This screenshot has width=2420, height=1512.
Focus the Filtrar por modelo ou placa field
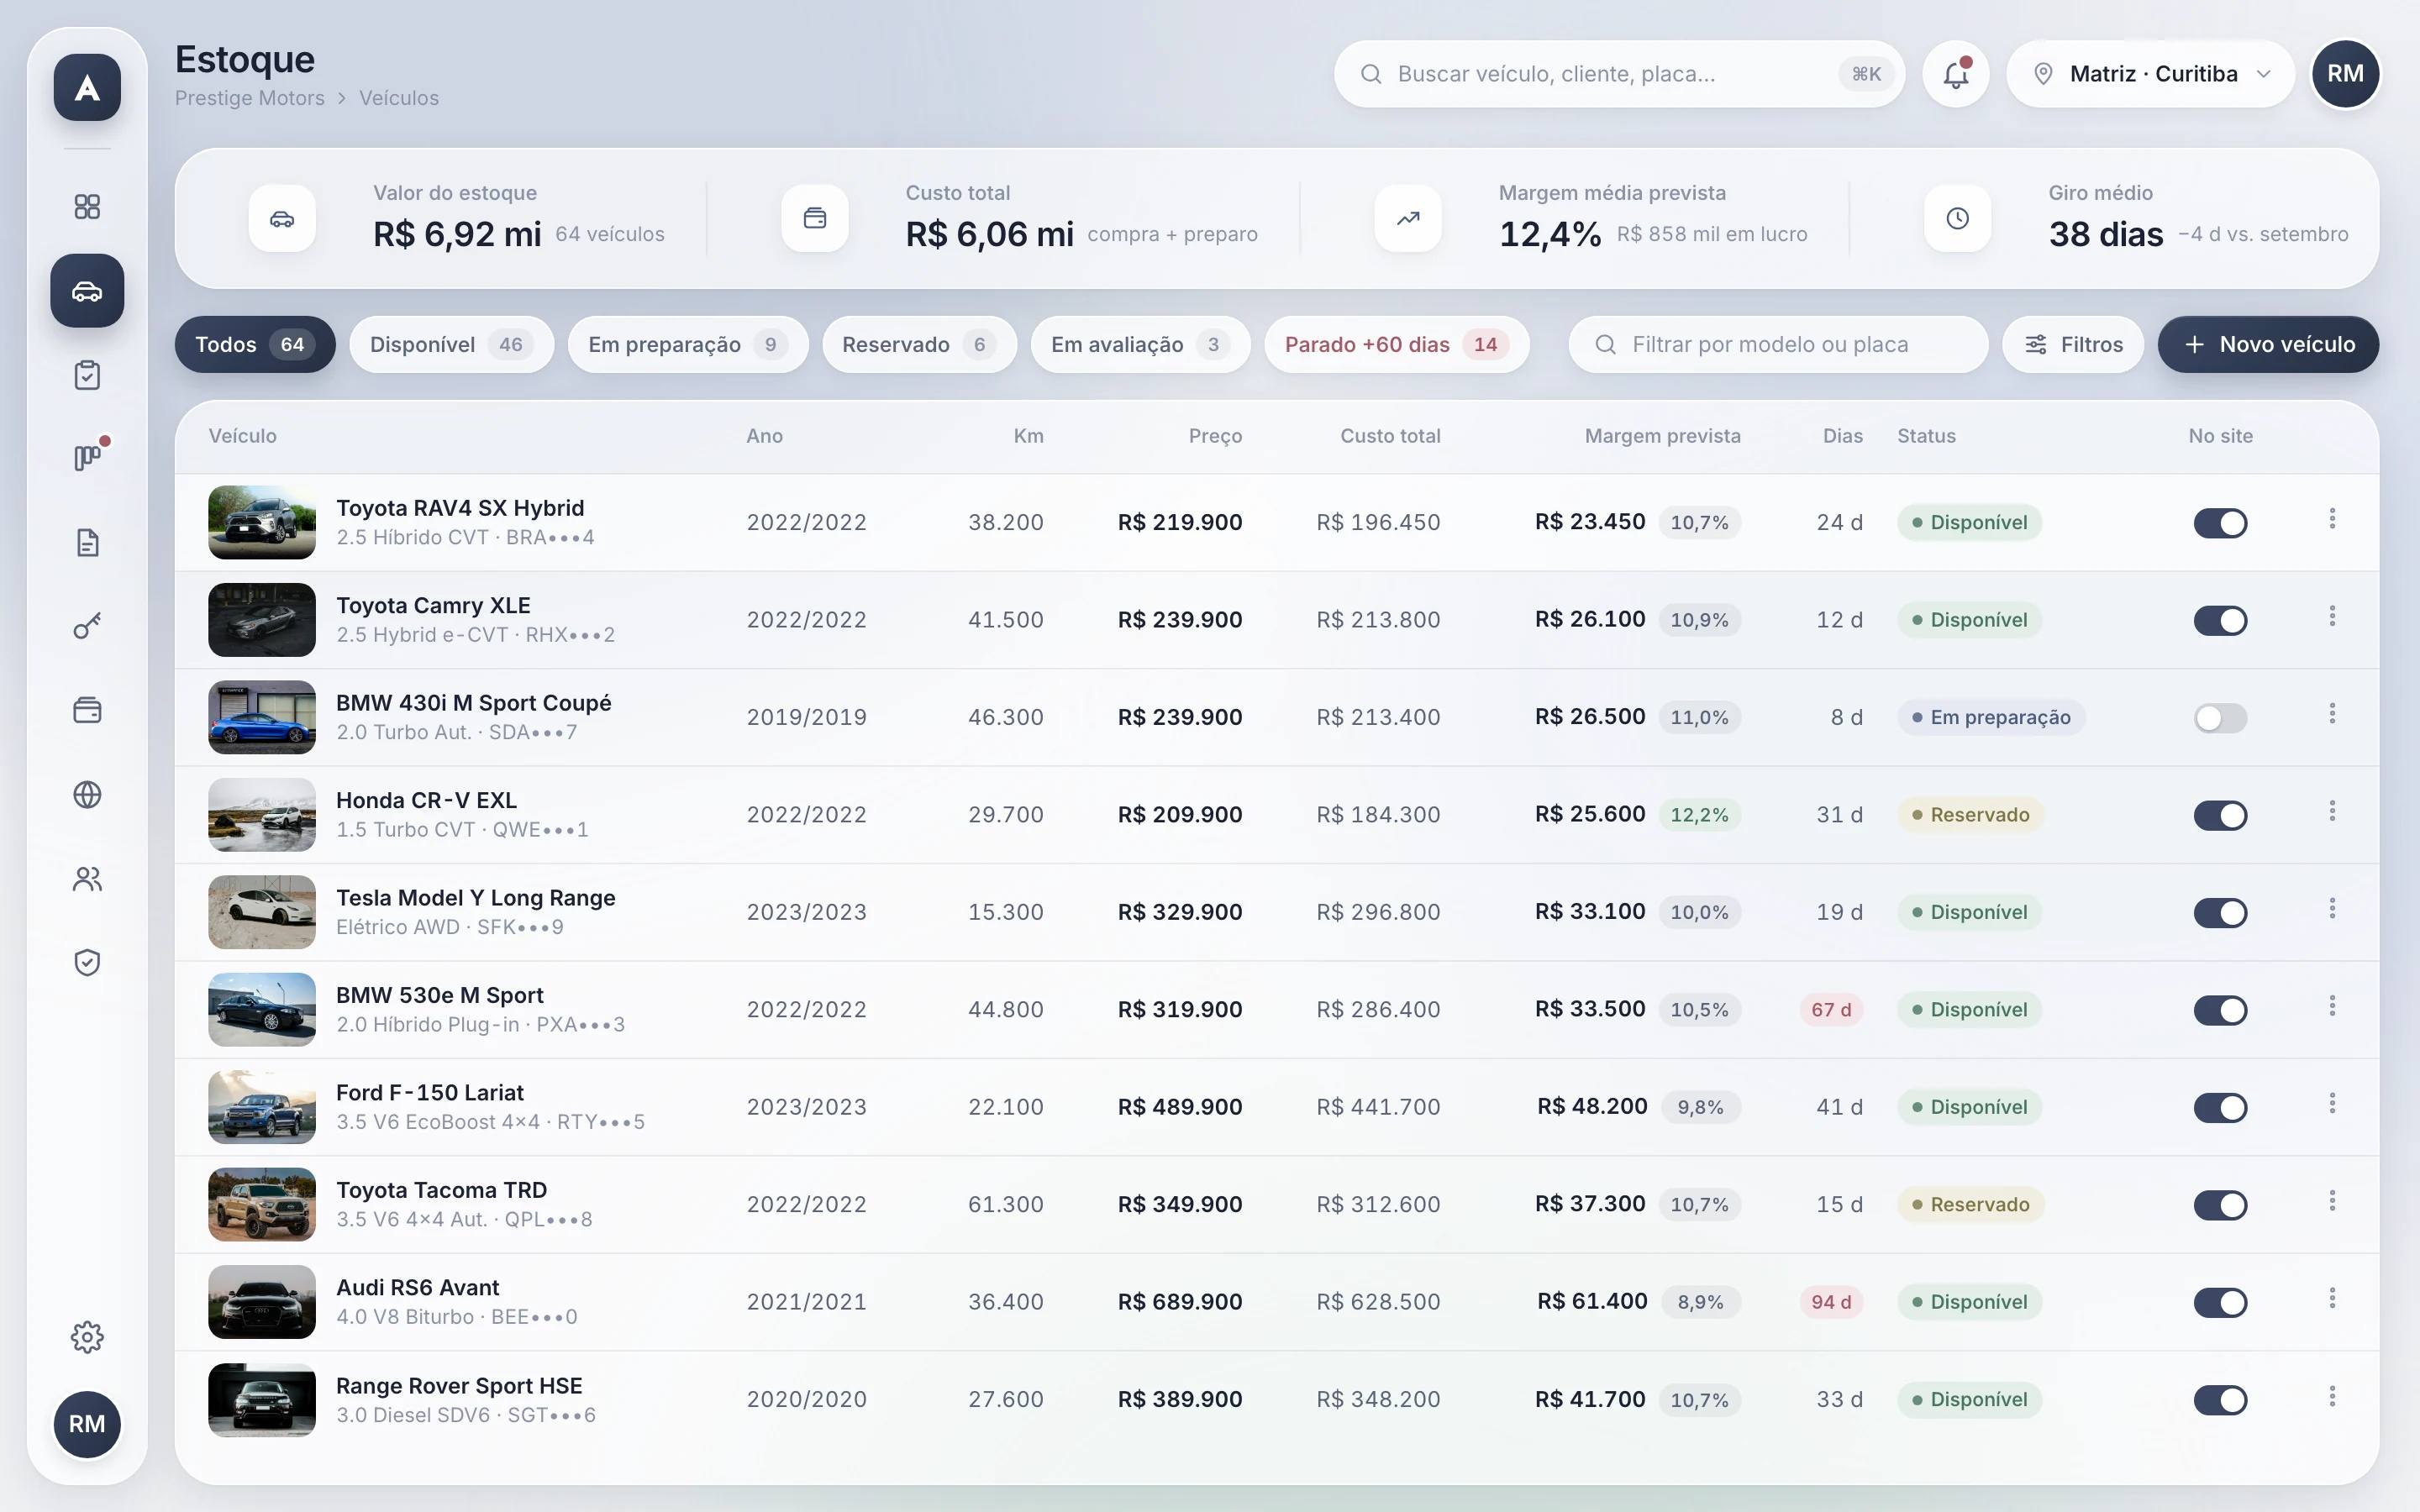pyautogui.click(x=1778, y=345)
